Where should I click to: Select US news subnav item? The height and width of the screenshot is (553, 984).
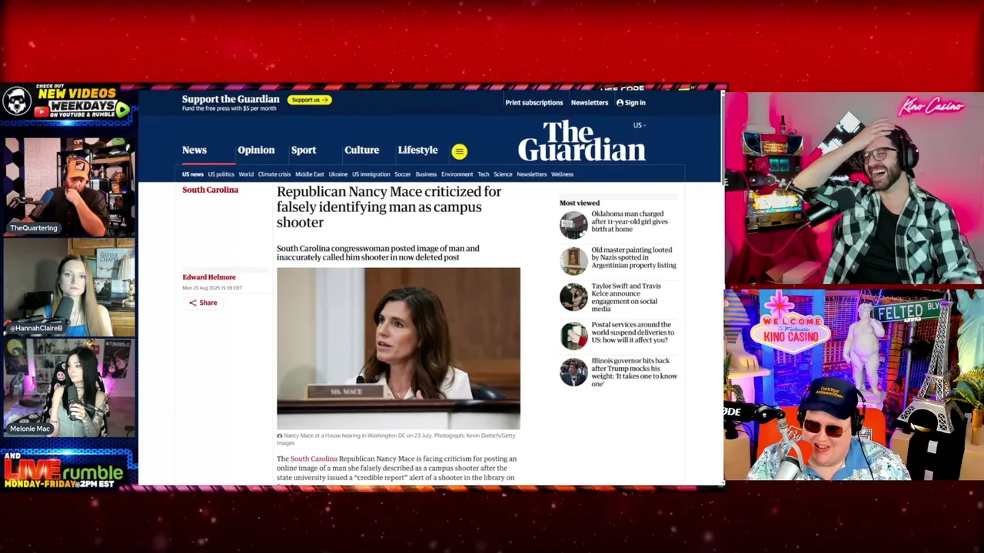[193, 174]
